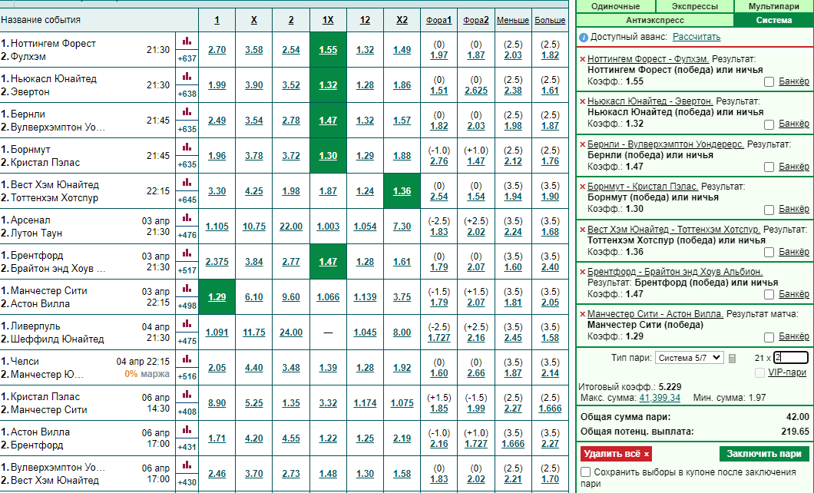Open statistics chart icon for Ньюкасл Юнайтед match
The height and width of the screenshot is (493, 814).
coord(187,76)
